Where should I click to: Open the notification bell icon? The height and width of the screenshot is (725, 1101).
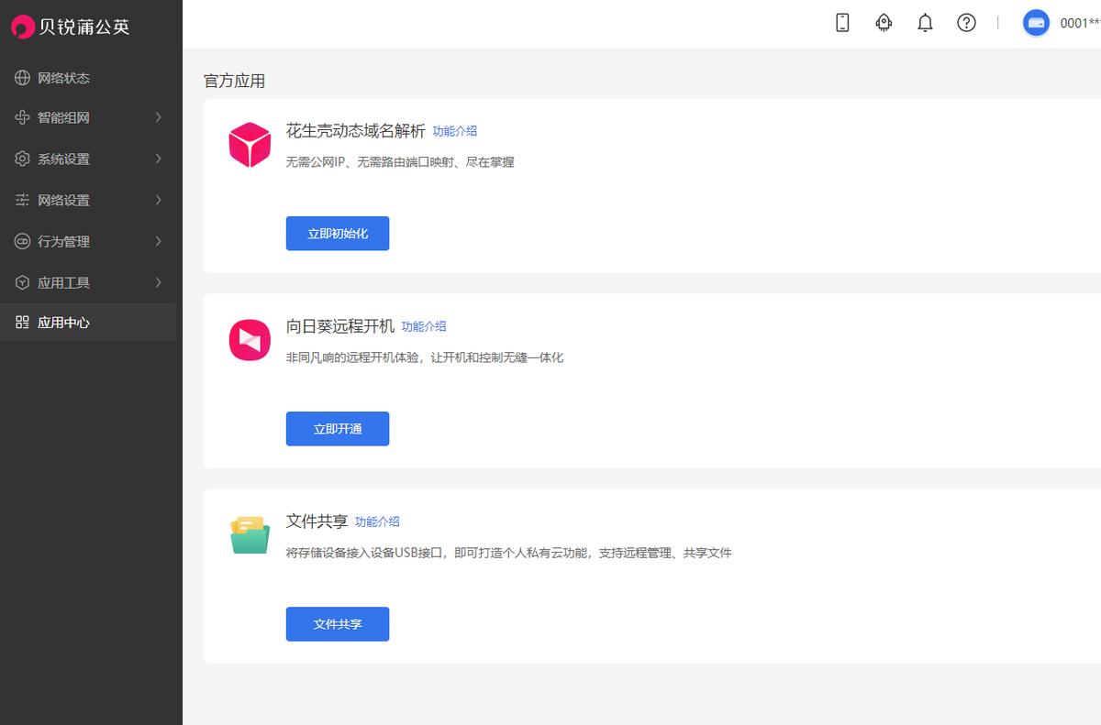pos(925,23)
